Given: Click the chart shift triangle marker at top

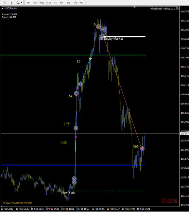Looking at the screenshot, I should tap(134, 7).
